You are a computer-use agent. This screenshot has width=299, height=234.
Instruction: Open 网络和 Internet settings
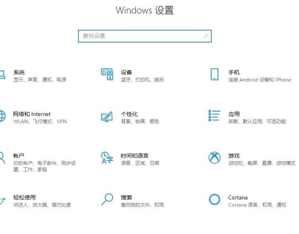tap(32, 114)
